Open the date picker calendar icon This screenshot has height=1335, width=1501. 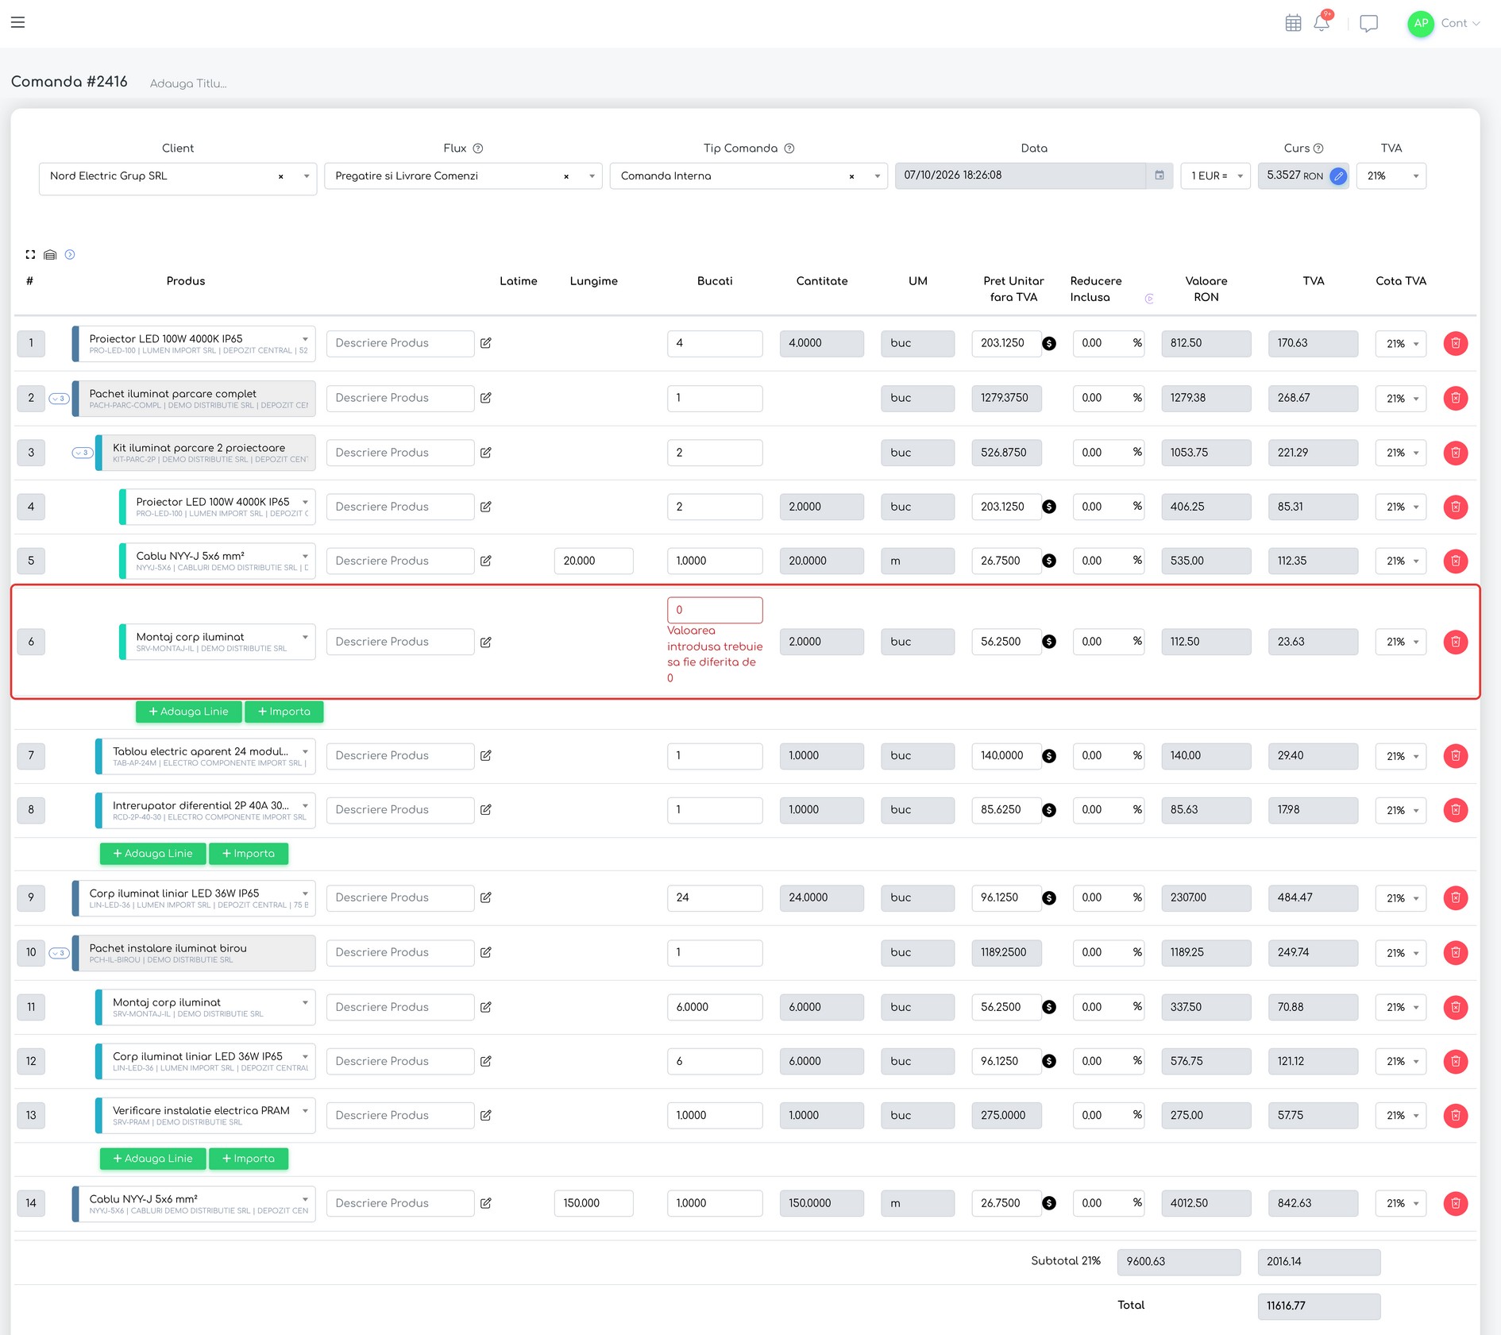click(x=1160, y=176)
